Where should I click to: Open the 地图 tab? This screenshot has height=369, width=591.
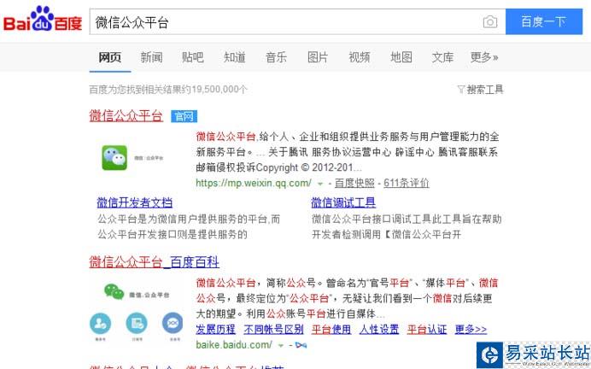click(401, 57)
